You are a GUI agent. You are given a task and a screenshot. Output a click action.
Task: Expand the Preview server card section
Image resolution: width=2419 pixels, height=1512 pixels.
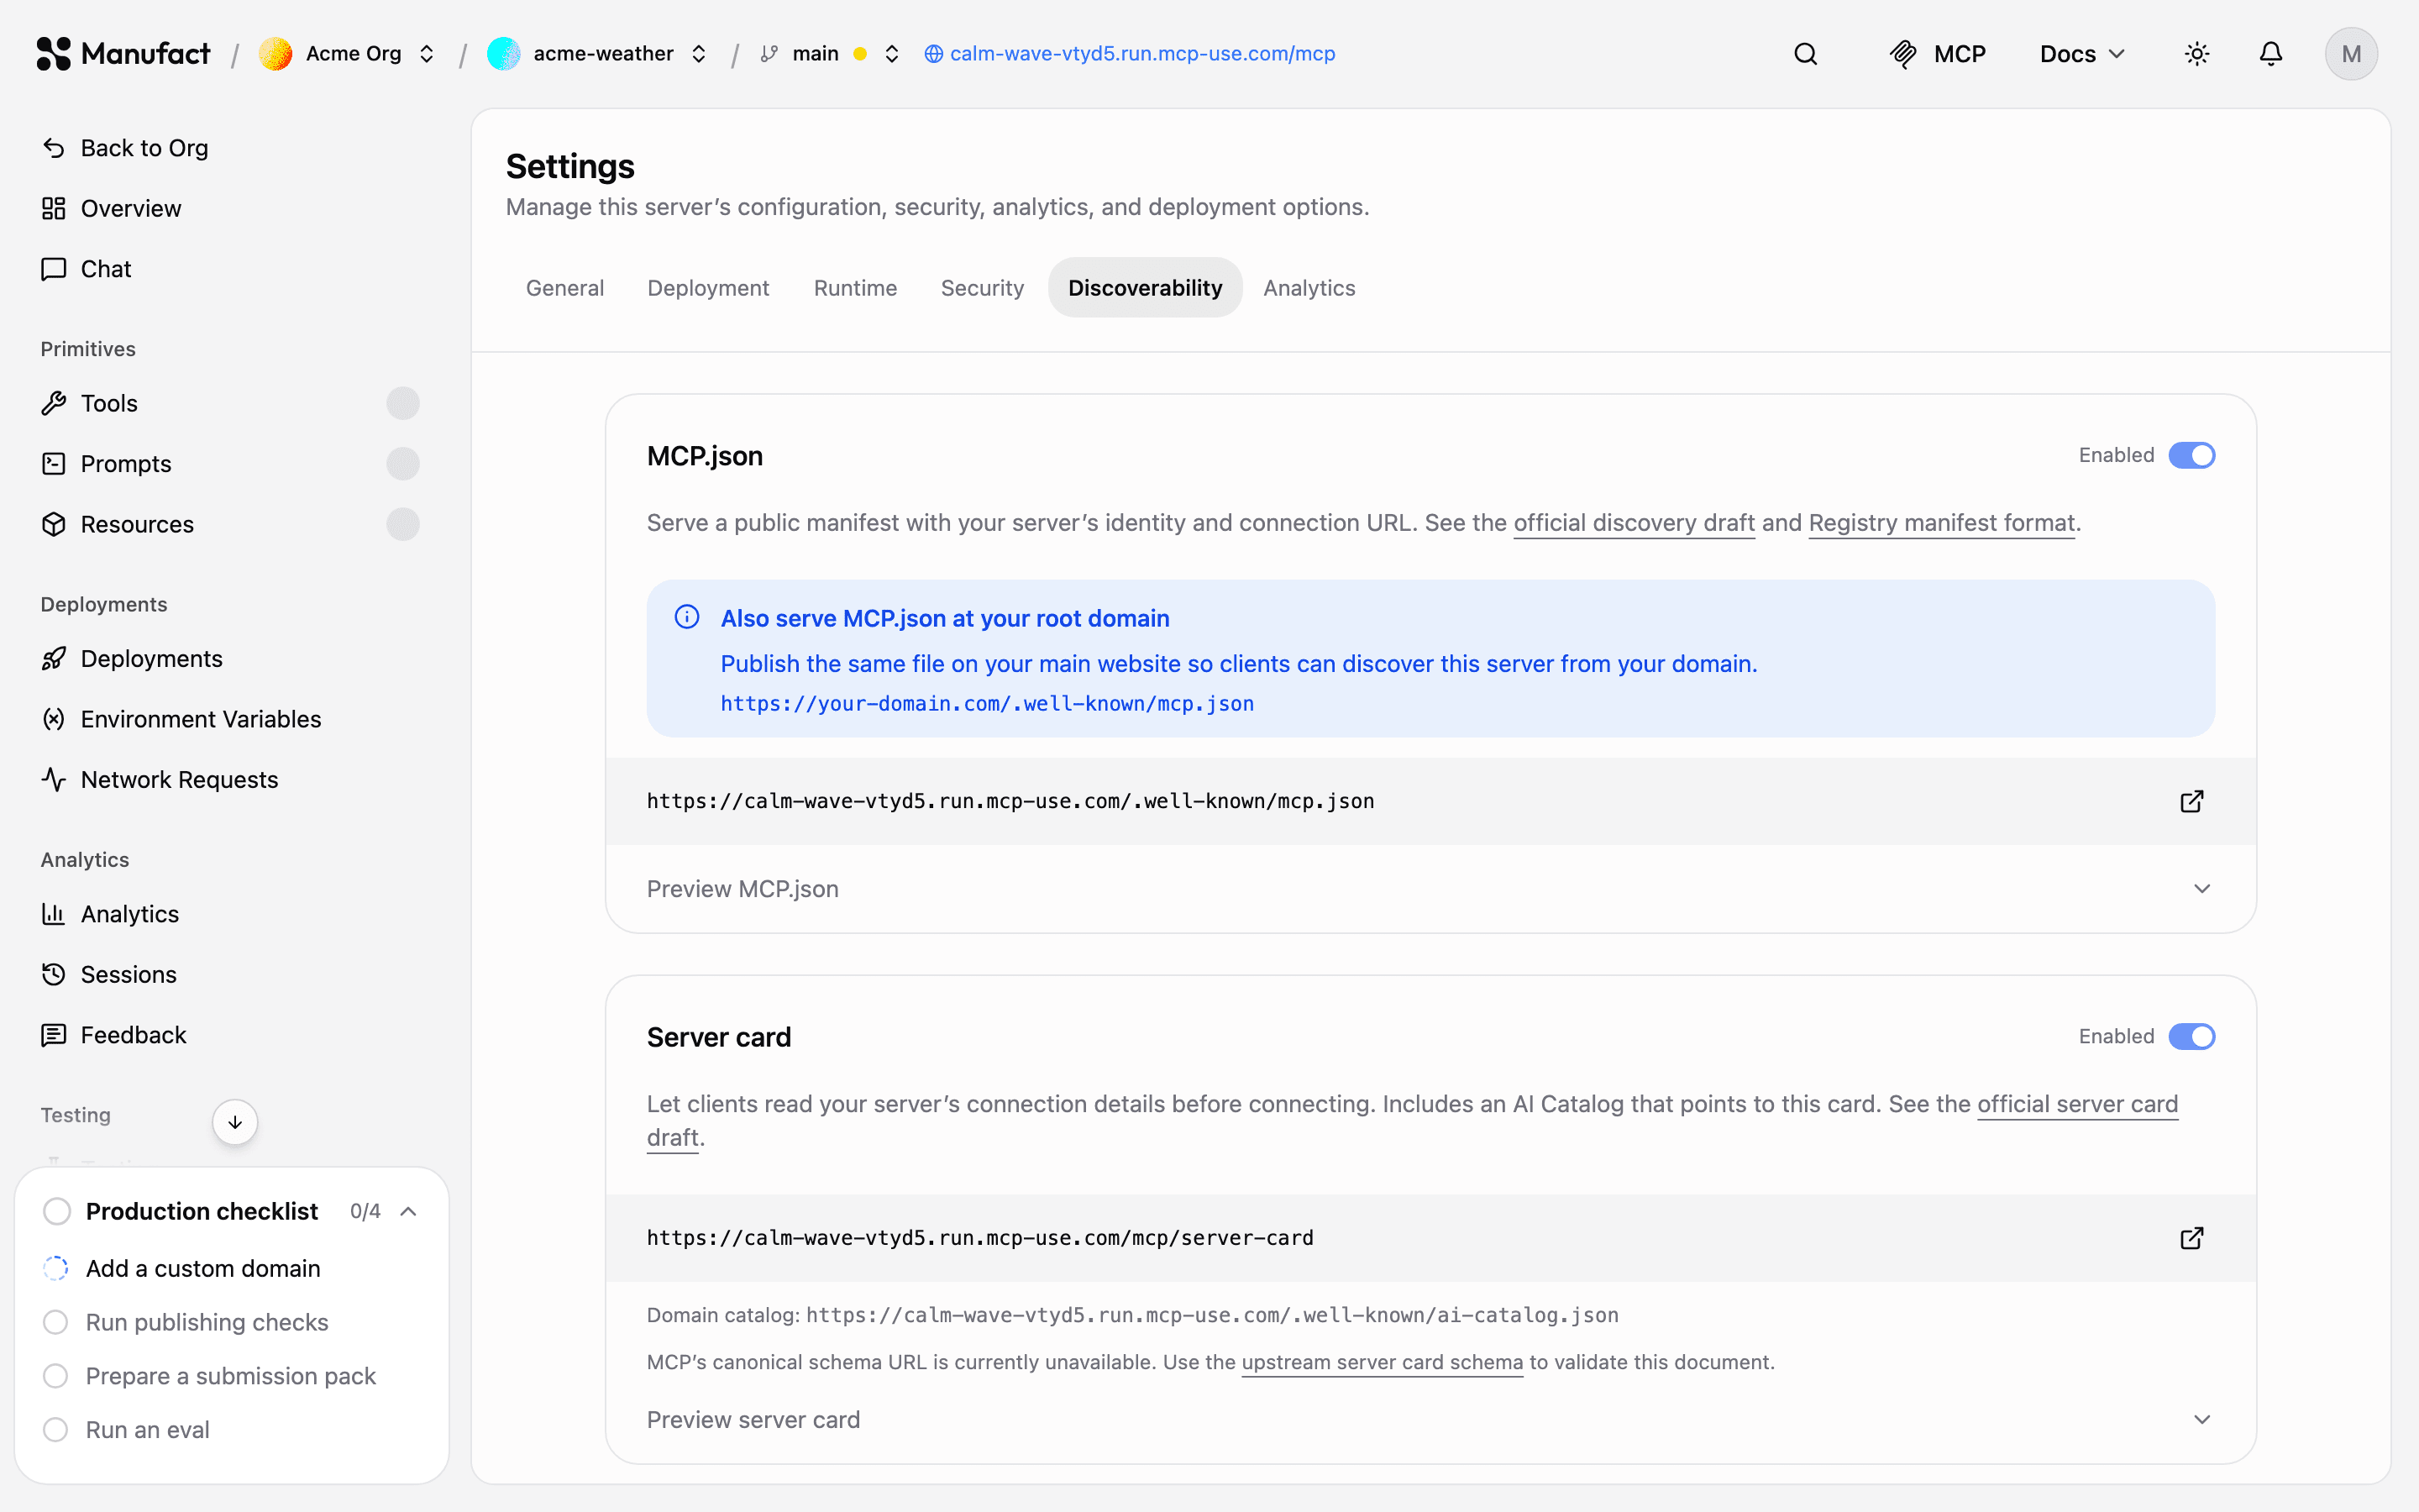pos(1430,1420)
